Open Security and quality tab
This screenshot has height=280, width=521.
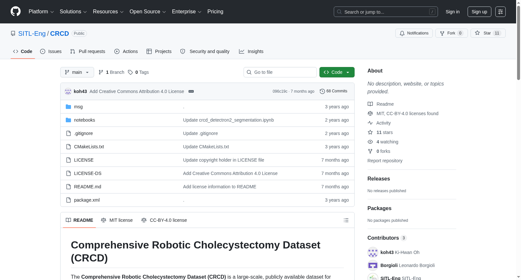click(x=205, y=51)
